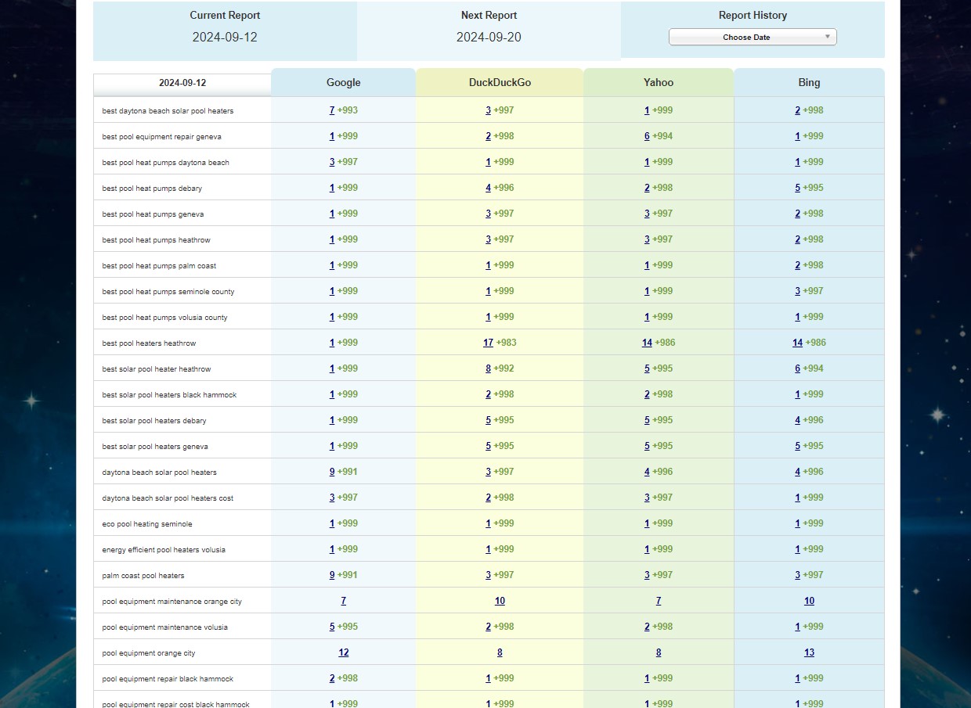The height and width of the screenshot is (708, 971).
Task: Click keyword 'best solar pool heater heathrow'
Action: pos(157,369)
